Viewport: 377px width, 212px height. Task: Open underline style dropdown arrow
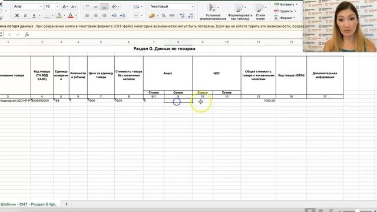[39, 16]
